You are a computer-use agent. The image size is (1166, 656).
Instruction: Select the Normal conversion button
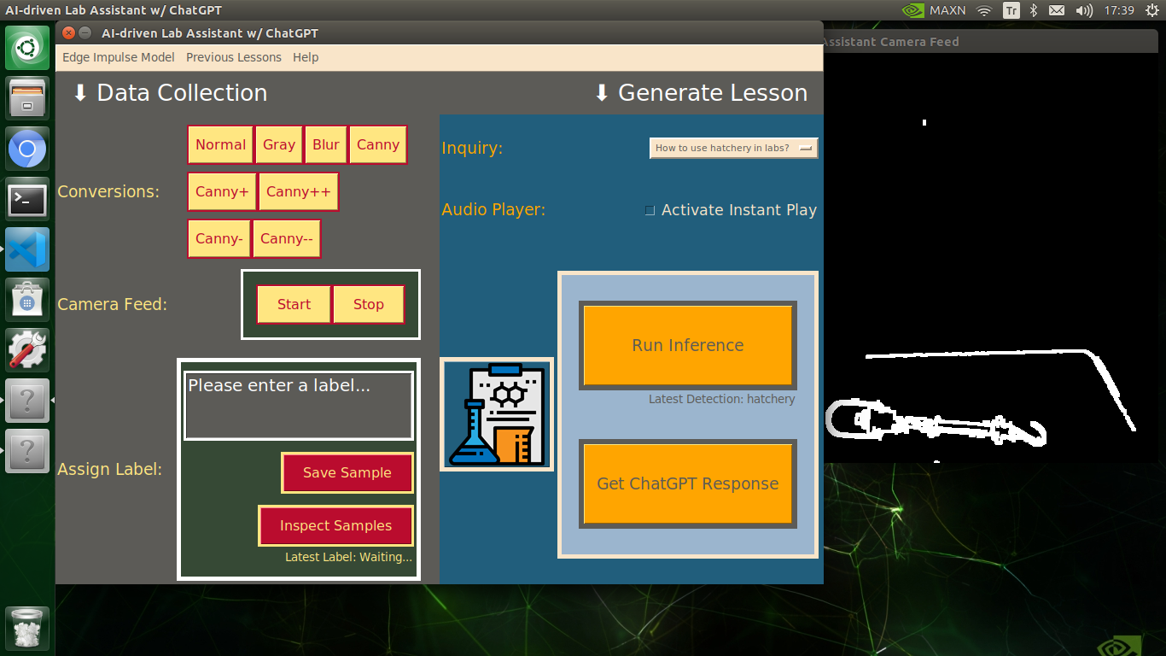coord(220,144)
